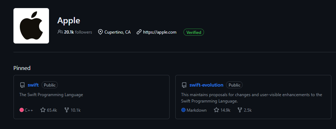Click the pink C++ language color dot

point(21,110)
